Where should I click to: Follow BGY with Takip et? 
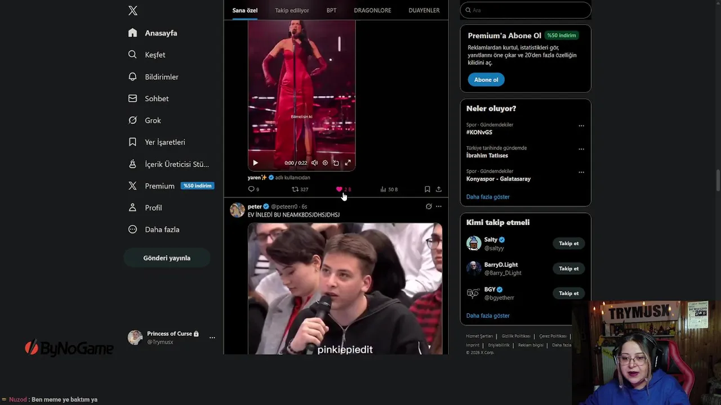(569, 293)
